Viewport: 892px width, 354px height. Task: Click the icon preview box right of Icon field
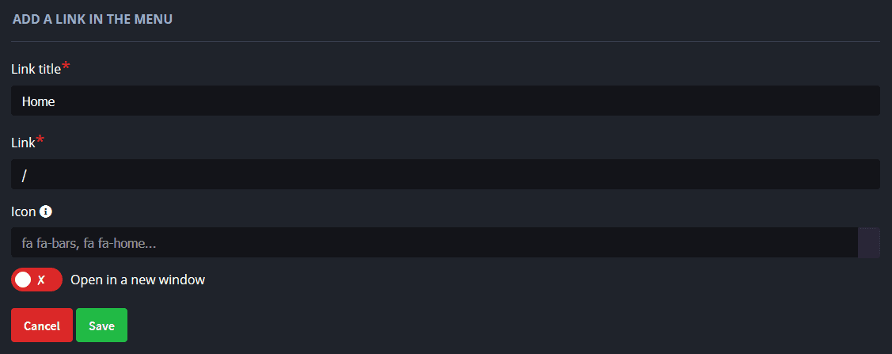(869, 242)
